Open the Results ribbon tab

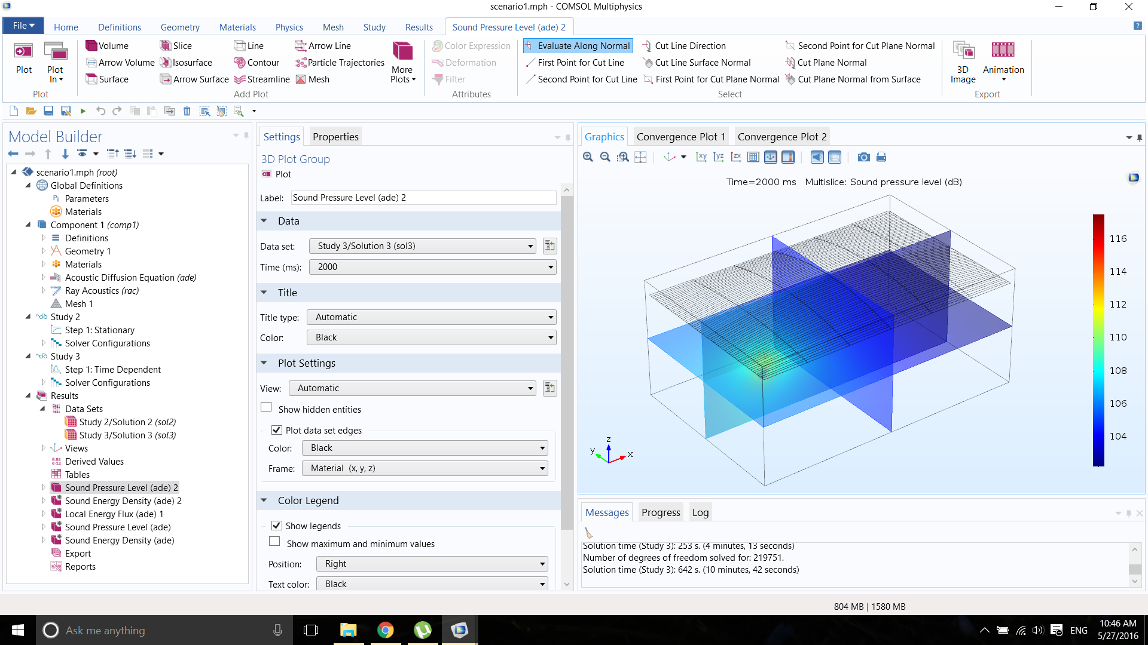[419, 27]
